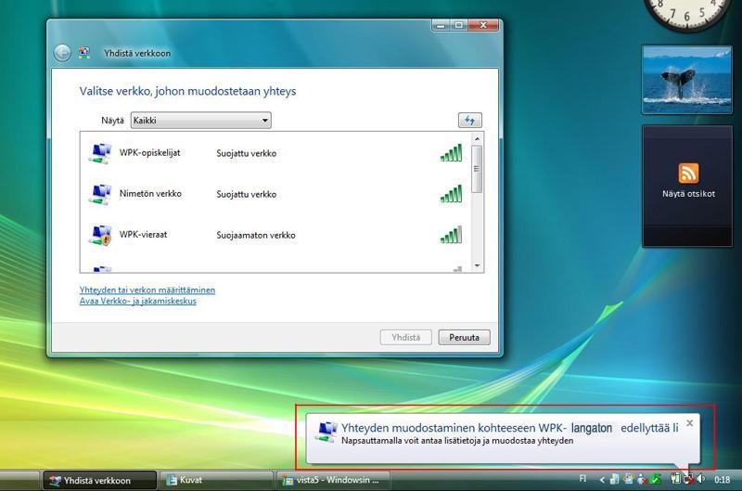742x491 pixels.
Task: Click the taskbar clock showing 0:18
Action: pos(723,480)
